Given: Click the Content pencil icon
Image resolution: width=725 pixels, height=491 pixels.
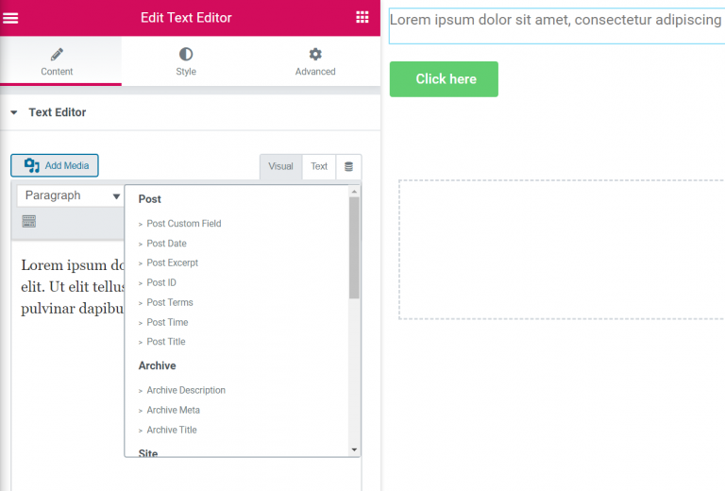Looking at the screenshot, I should (x=57, y=55).
